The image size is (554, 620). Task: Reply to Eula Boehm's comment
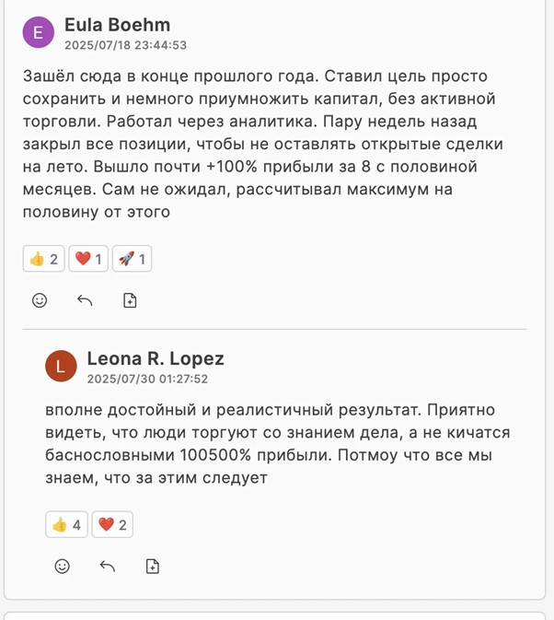click(x=85, y=300)
